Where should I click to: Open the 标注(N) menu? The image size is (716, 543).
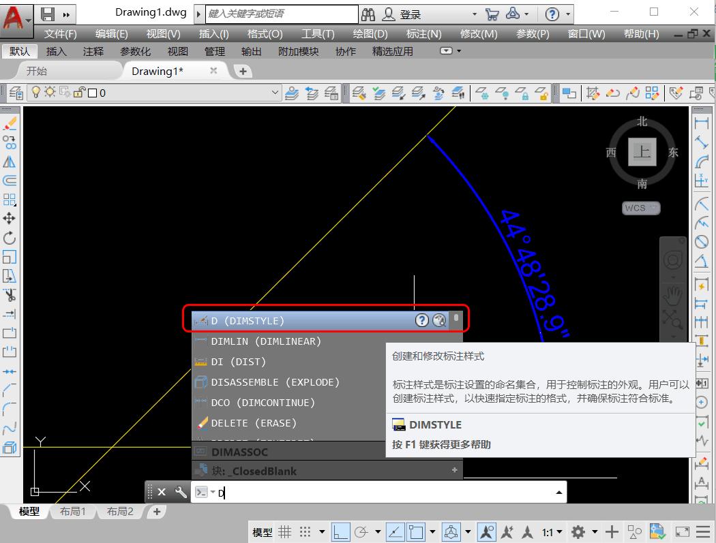click(x=423, y=34)
